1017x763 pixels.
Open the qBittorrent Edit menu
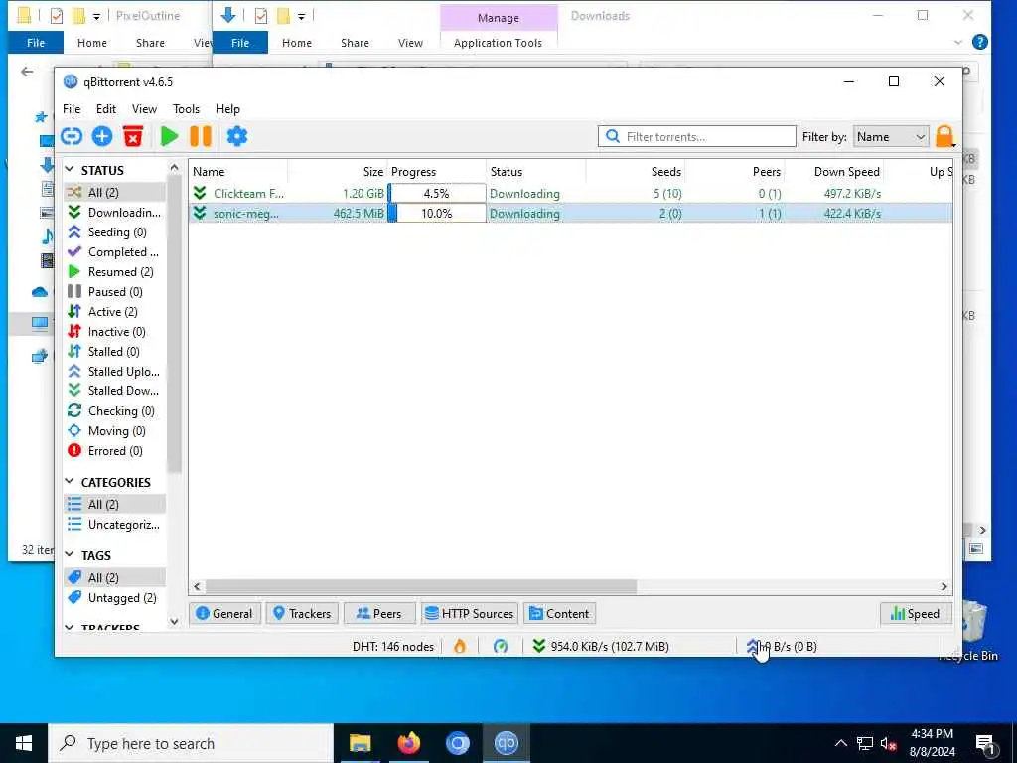tap(105, 109)
